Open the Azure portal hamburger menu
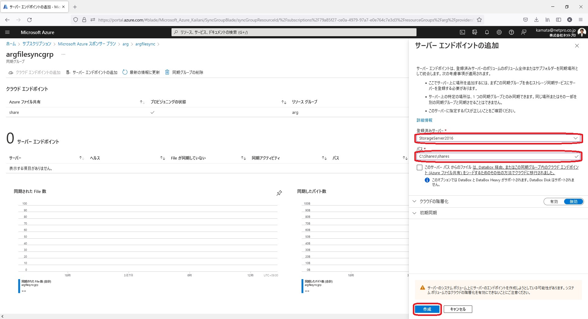 pyautogui.click(x=8, y=32)
